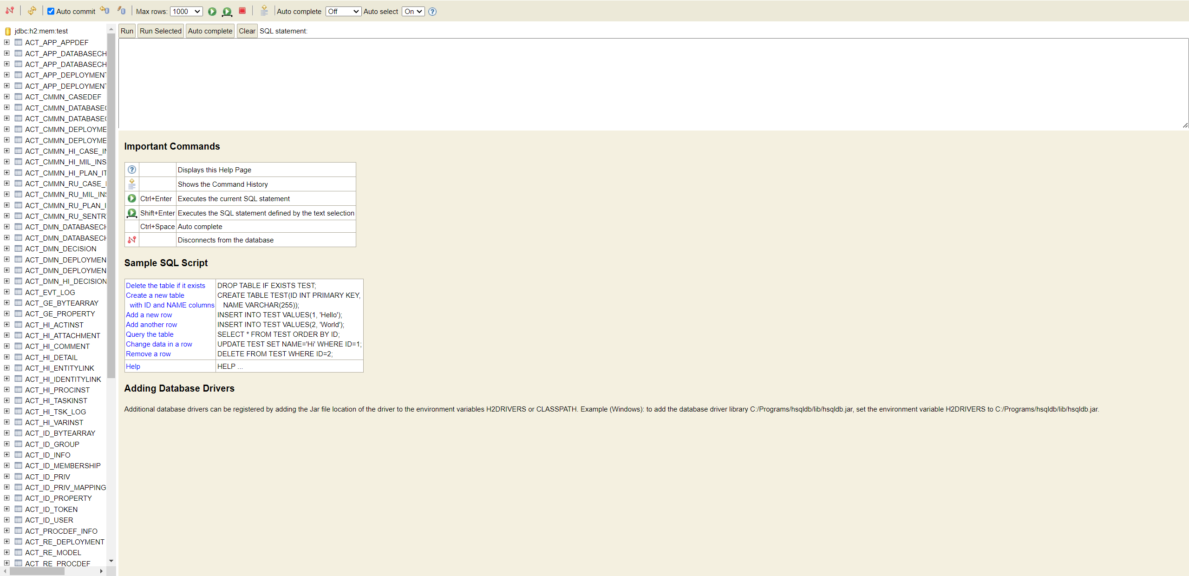The image size is (1189, 576).
Task: Click the Commit icon in the toolbar
Action: click(x=122, y=10)
